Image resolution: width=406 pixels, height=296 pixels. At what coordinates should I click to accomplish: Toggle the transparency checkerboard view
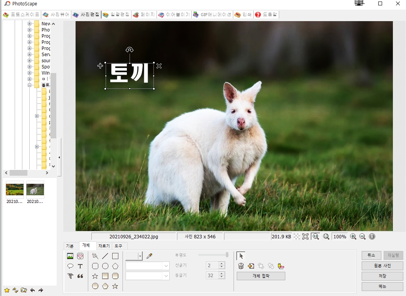coord(297,236)
